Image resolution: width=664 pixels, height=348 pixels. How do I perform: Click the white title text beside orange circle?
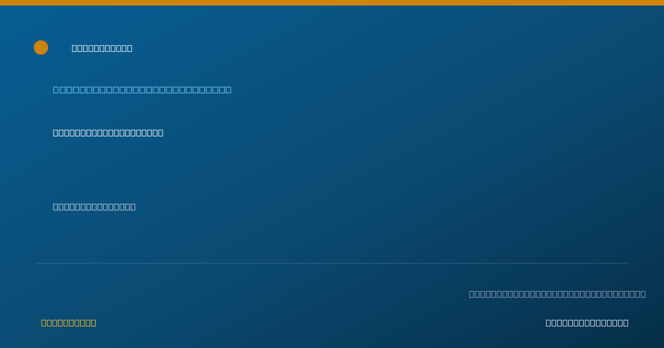(102, 48)
